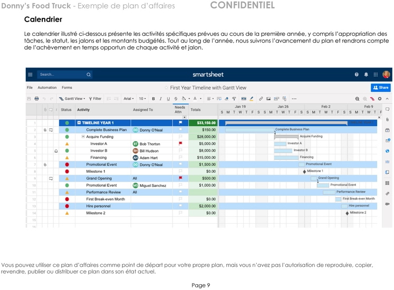Open the hamburger navigation menu
394x290 pixels.
coord(30,74)
